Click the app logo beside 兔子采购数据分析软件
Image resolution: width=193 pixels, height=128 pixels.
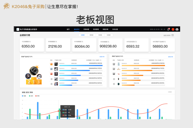[x=18, y=29]
